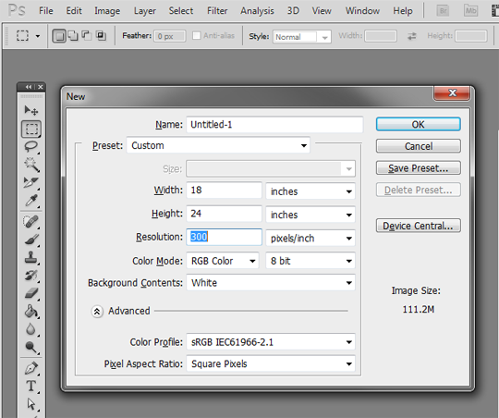Open the Select menu

[x=181, y=11]
